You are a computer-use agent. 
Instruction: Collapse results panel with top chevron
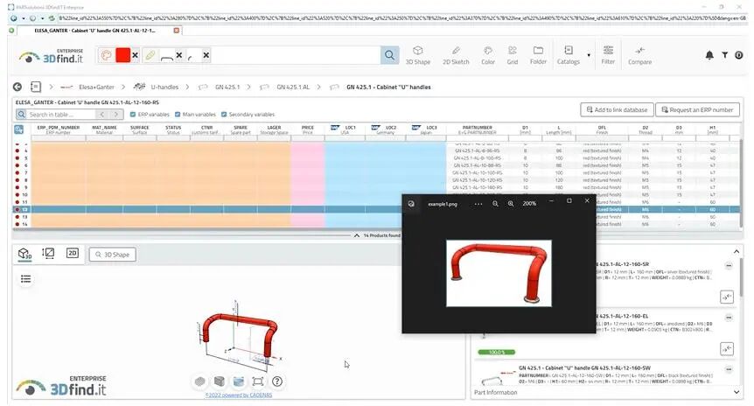(x=737, y=252)
